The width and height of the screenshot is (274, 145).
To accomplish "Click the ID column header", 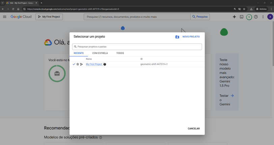I will (x=141, y=59).
